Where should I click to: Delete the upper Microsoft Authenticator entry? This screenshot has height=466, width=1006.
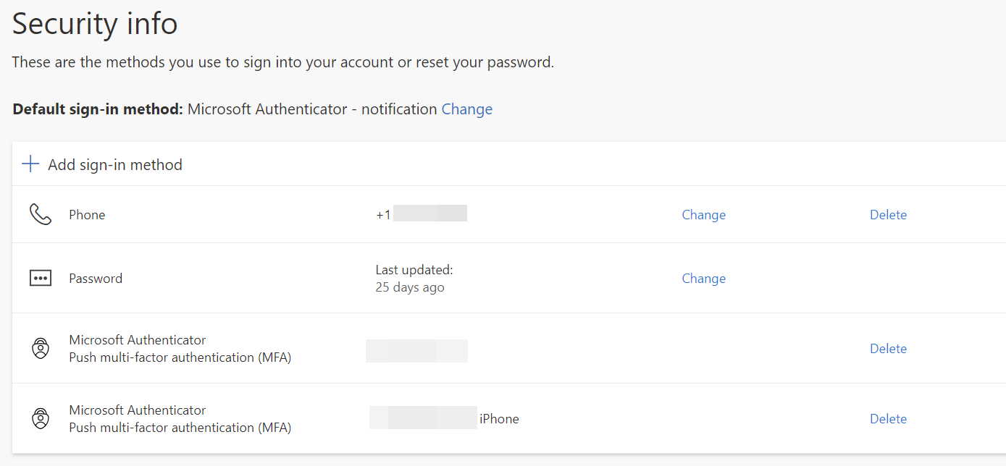click(888, 349)
